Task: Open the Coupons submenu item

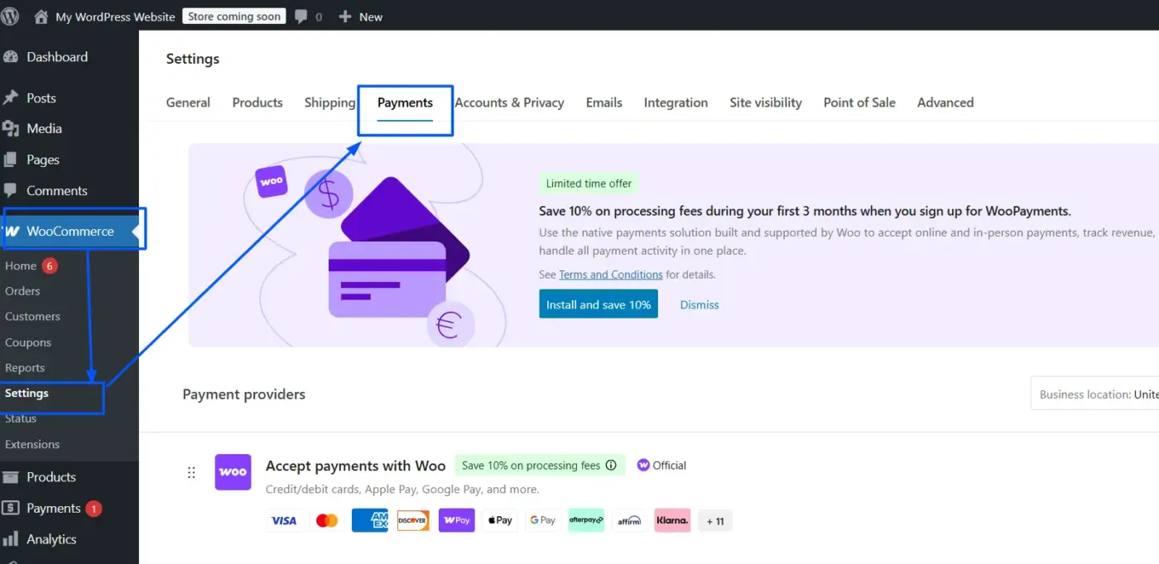Action: tap(28, 342)
